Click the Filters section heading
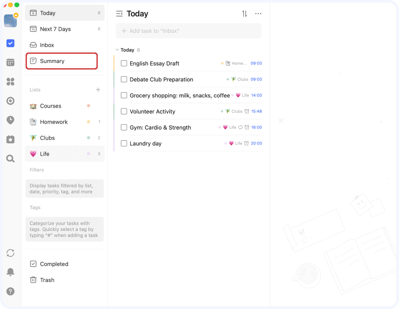Screen dimensions: 399x309 coord(37,170)
